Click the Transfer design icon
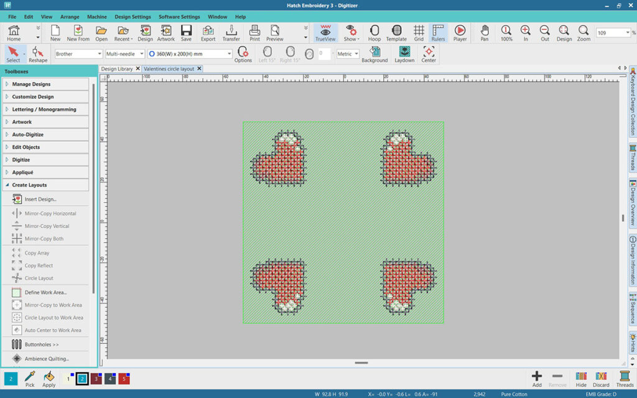This screenshot has height=398, width=637. [x=231, y=33]
